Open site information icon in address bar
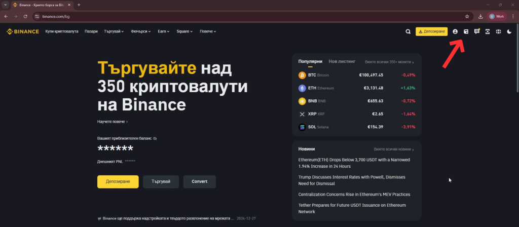Viewport: 519px width, 227px height. (37, 16)
